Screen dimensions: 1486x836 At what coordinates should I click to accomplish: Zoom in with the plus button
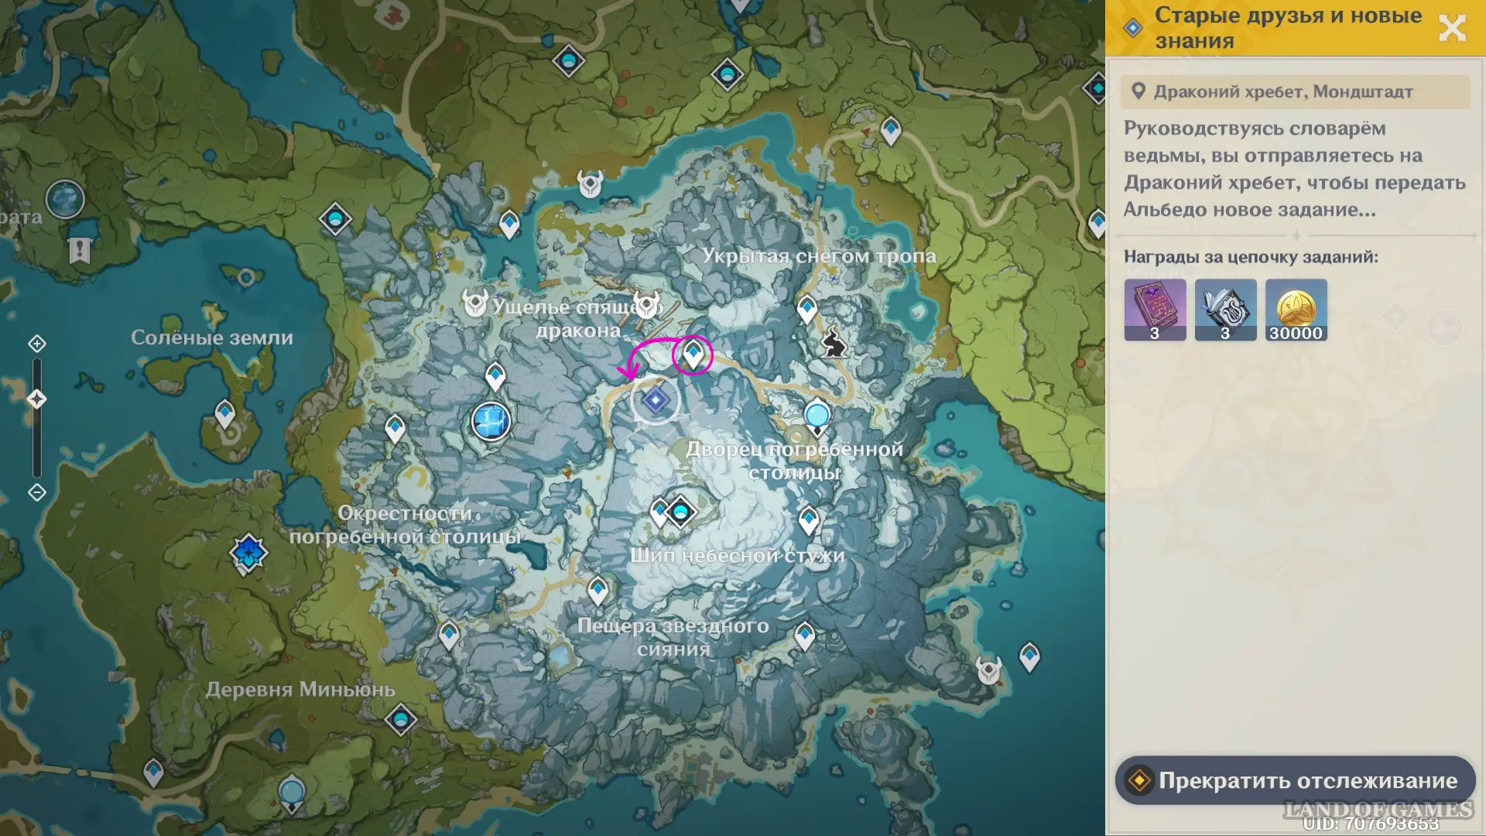(37, 343)
